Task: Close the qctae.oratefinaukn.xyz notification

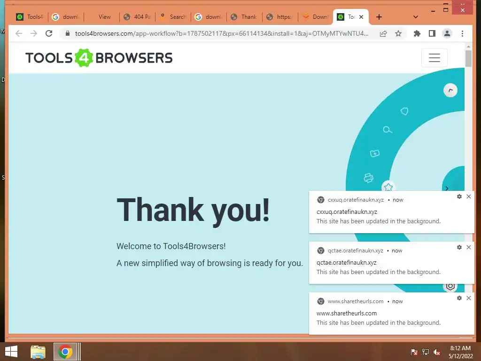Action: 469,247
